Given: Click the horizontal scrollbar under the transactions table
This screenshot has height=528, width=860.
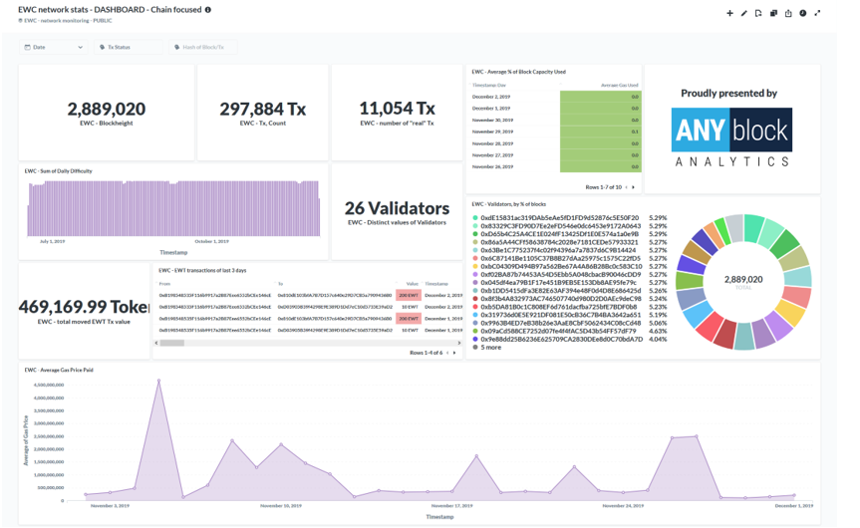Looking at the screenshot, I should coord(172,343).
